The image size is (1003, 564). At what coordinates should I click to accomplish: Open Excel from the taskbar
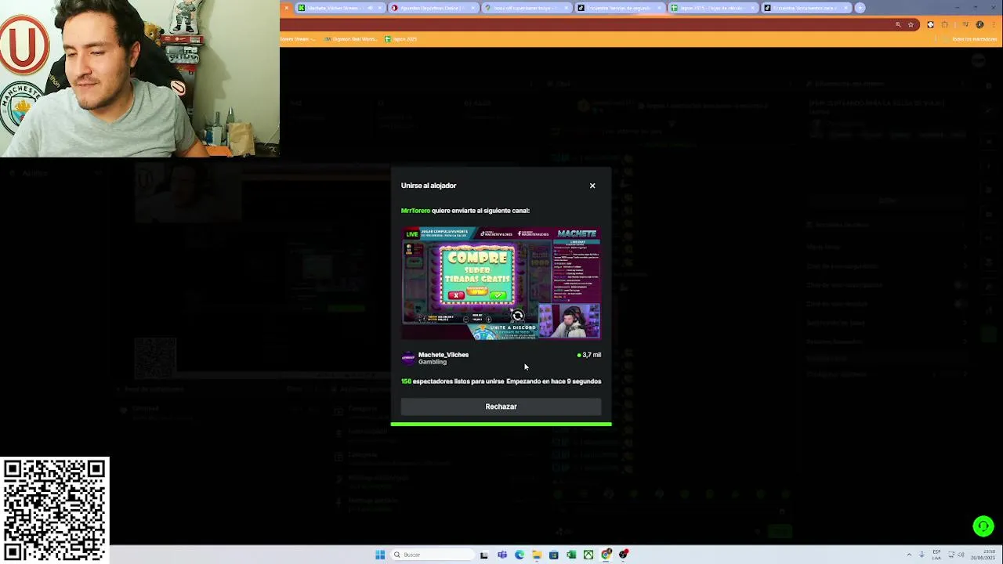(571, 555)
